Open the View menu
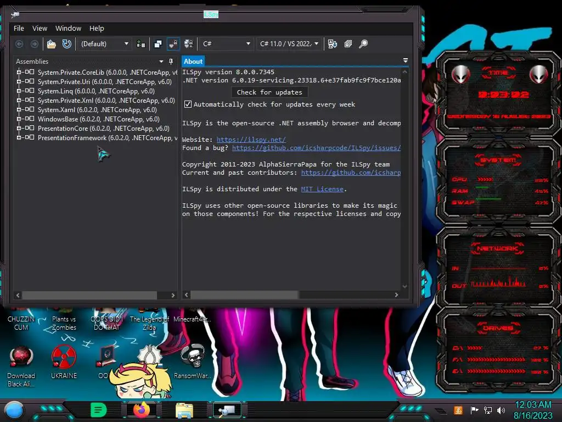 click(x=40, y=29)
